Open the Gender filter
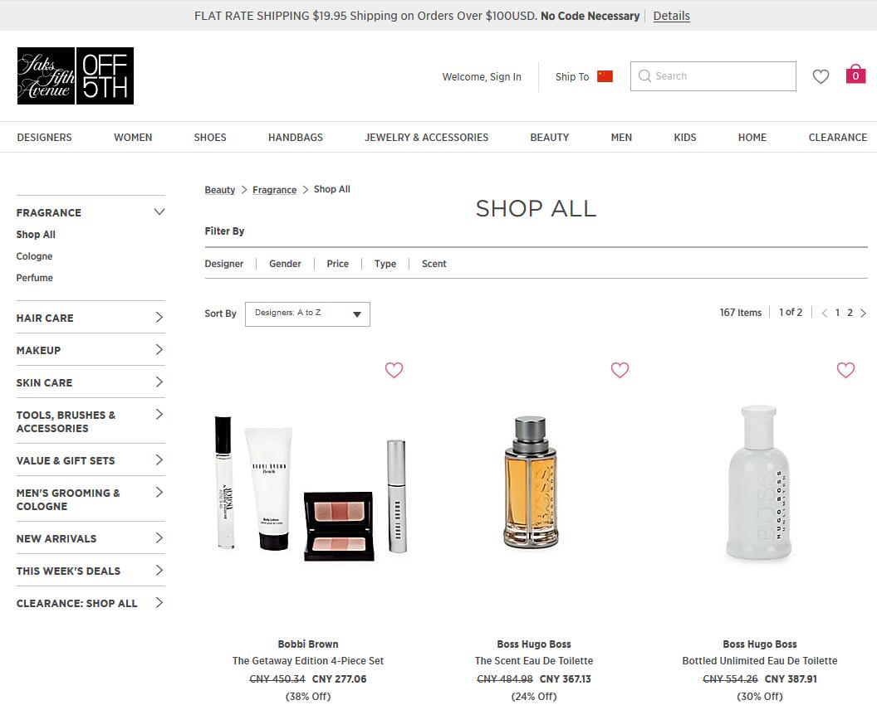The height and width of the screenshot is (705, 877). click(285, 264)
